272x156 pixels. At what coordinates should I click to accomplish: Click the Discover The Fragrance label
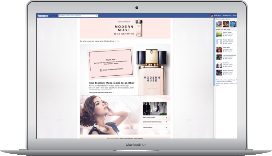tap(152, 122)
